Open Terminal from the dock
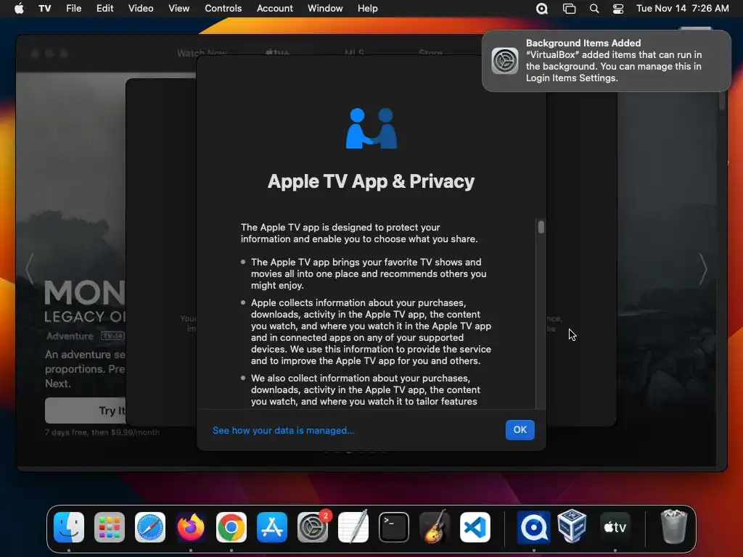Screen dimensions: 743x557 pos(394,527)
